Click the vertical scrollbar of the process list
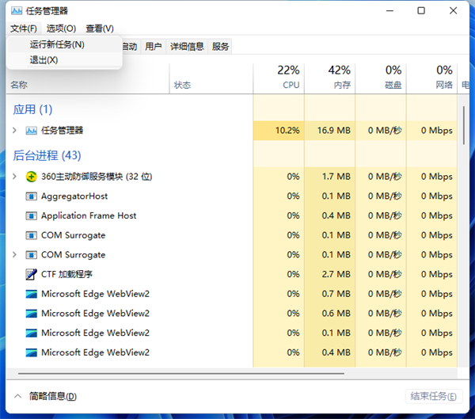The image size is (475, 419). (465, 123)
